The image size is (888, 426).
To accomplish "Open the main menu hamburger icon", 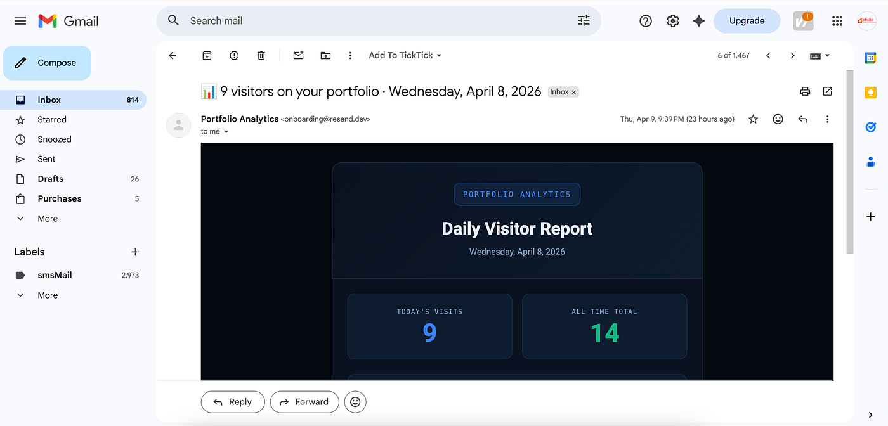I will click(x=20, y=21).
